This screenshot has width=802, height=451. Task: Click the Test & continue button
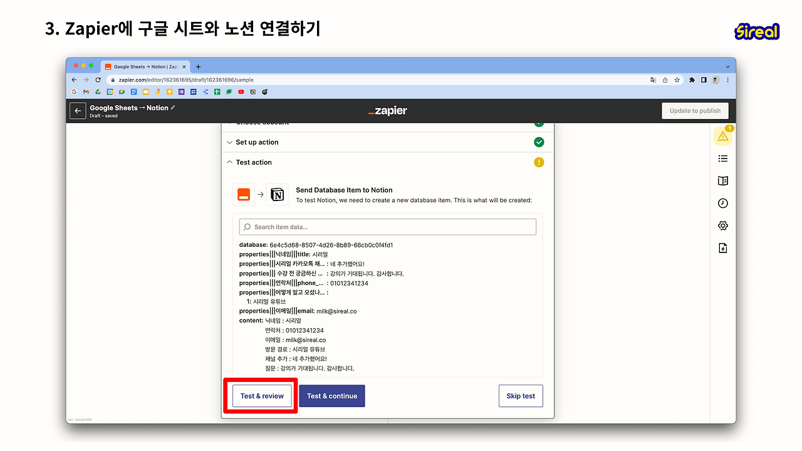332,396
